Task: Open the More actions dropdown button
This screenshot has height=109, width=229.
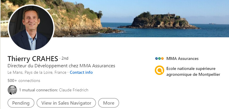Action: [x=109, y=103]
